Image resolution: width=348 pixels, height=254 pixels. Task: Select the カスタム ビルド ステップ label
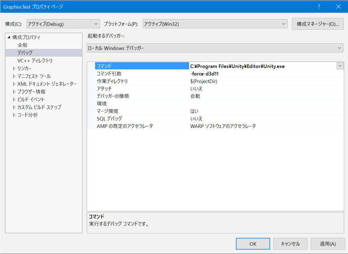coord(39,107)
